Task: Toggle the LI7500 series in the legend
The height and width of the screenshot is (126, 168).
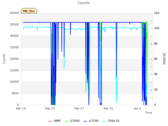Action: click(x=72, y=121)
